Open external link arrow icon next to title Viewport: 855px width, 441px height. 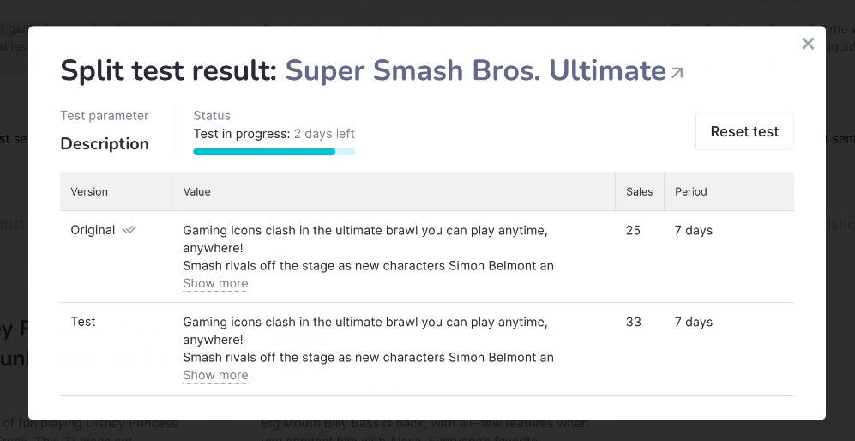pos(677,73)
